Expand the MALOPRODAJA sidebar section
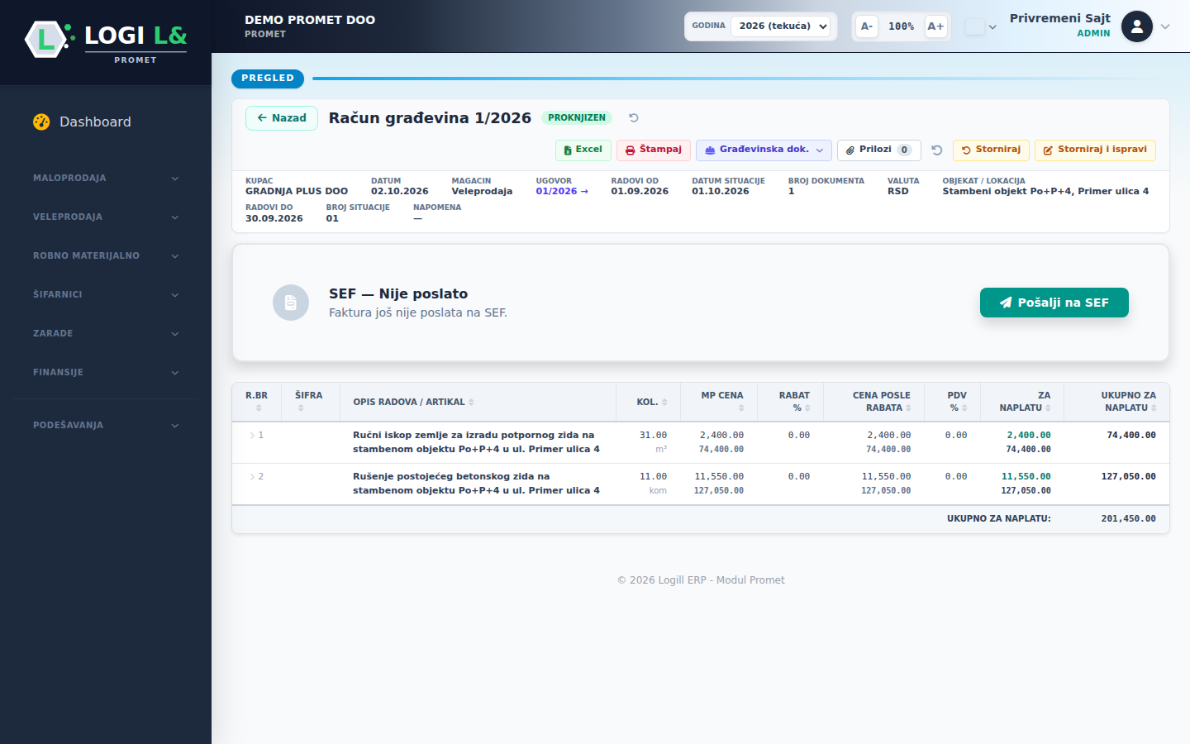The image size is (1190, 744). click(x=106, y=179)
